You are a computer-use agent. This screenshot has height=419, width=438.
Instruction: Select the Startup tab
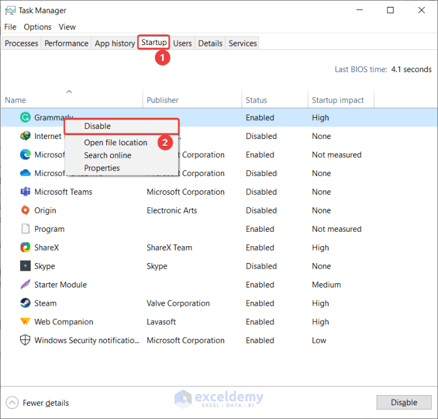point(154,43)
